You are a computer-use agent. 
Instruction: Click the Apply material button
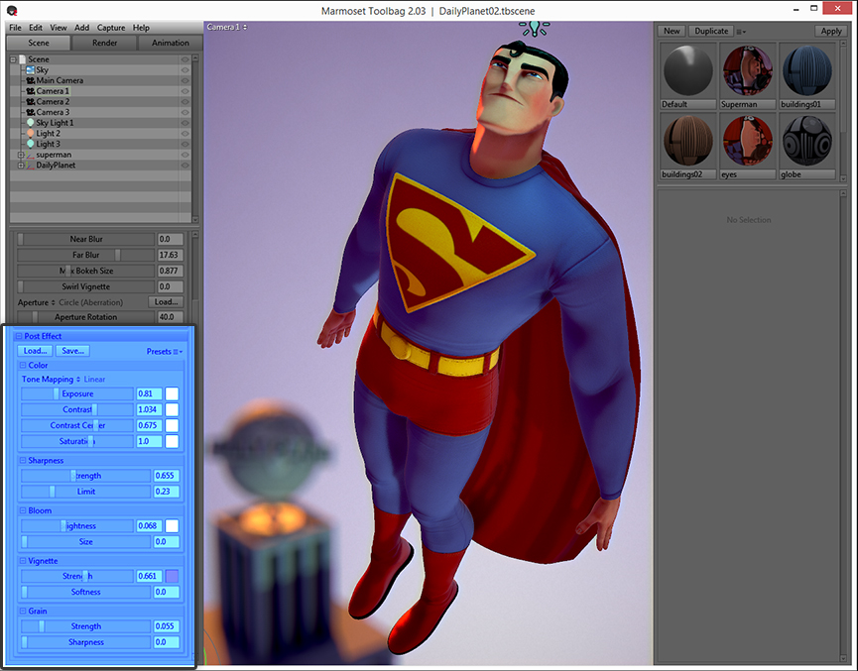click(x=831, y=31)
